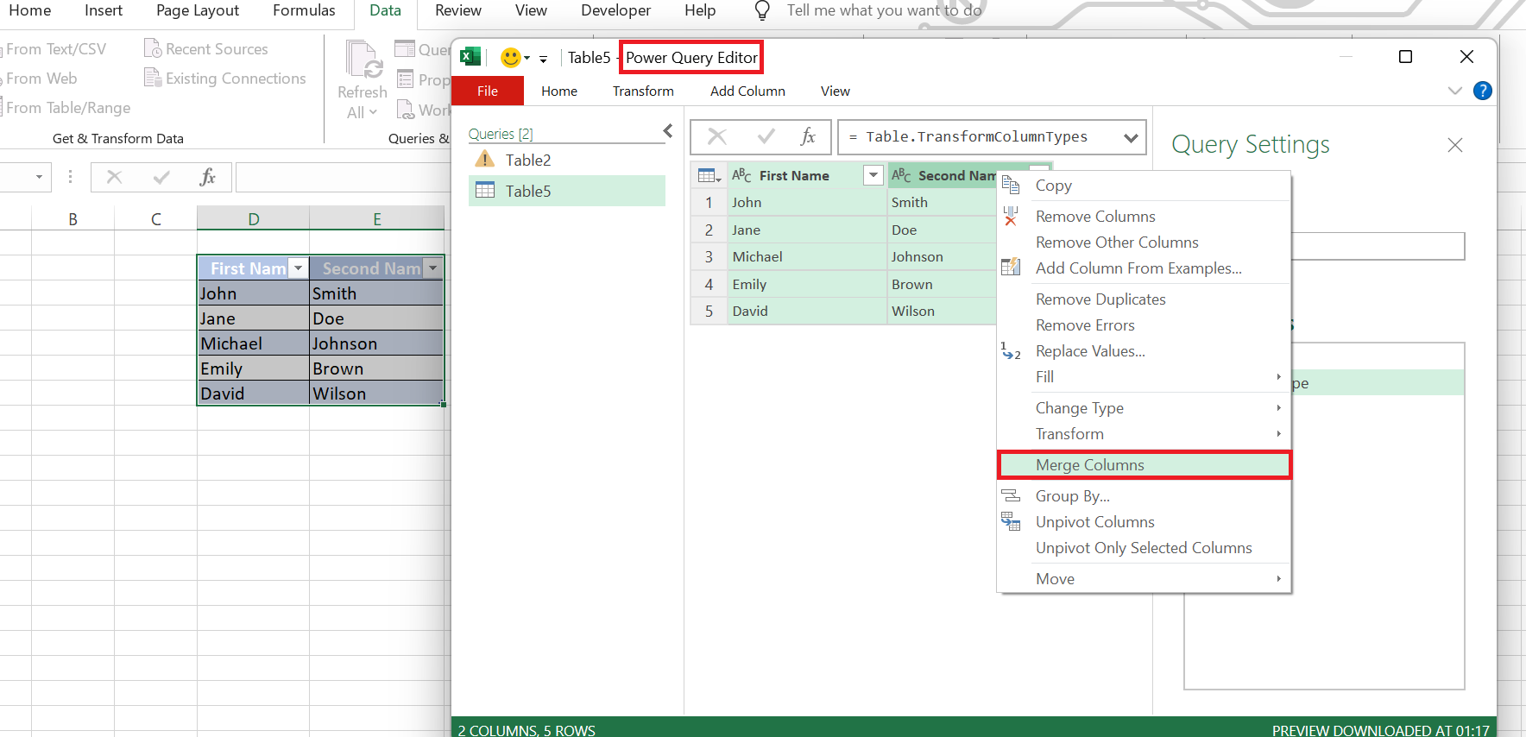Click the Table2 warning icon in Queries list

(x=485, y=160)
